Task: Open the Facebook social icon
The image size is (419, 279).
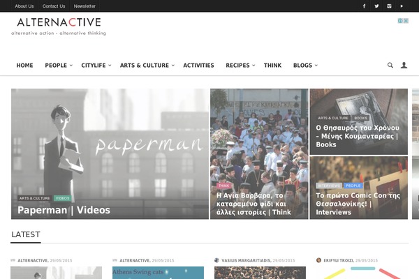Action: (364, 6)
